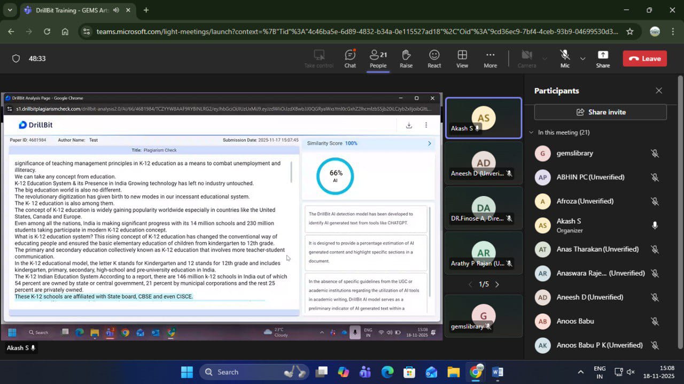Open a new browser tab
Viewport: 684px width, 384px height.
146,10
